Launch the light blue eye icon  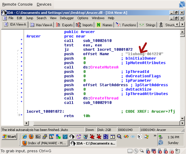pyautogui.click(x=133, y=137)
